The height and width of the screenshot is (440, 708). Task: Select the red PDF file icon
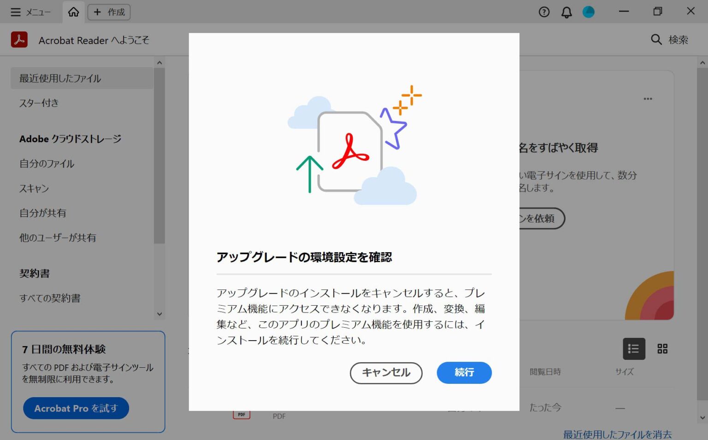(x=242, y=413)
